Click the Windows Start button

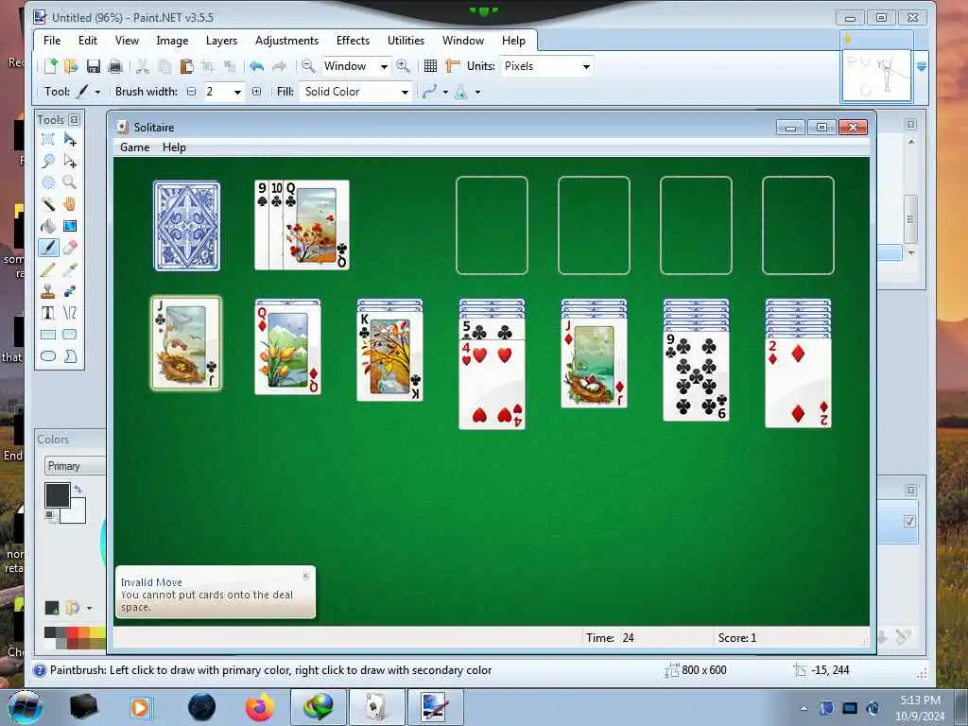pyautogui.click(x=26, y=707)
